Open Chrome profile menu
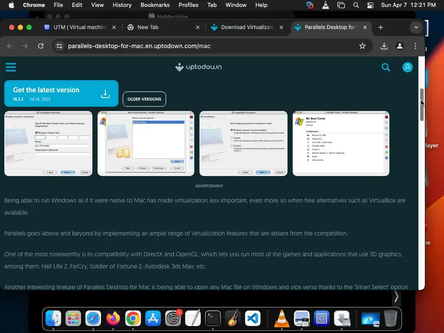 [399, 46]
